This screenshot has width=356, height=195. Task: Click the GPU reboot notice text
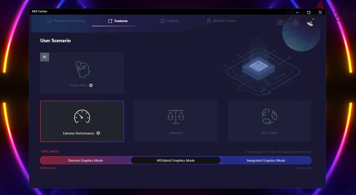point(279,152)
